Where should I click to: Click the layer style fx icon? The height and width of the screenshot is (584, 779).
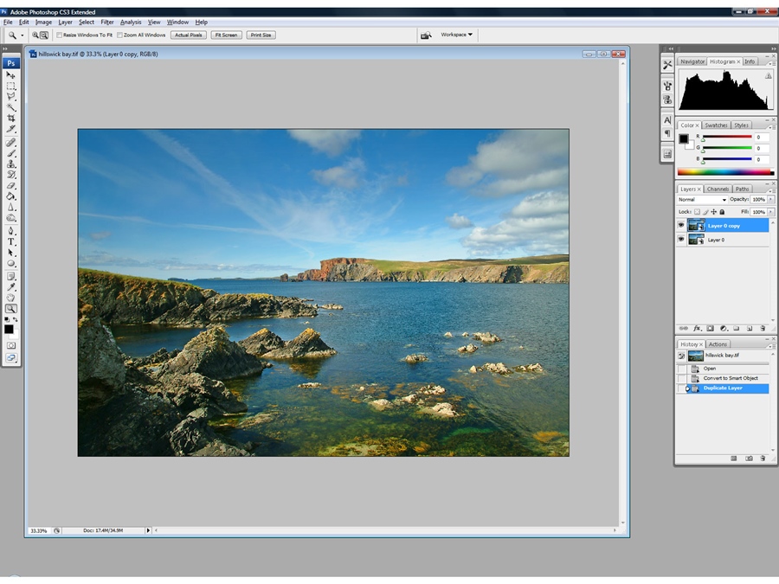[x=697, y=329]
